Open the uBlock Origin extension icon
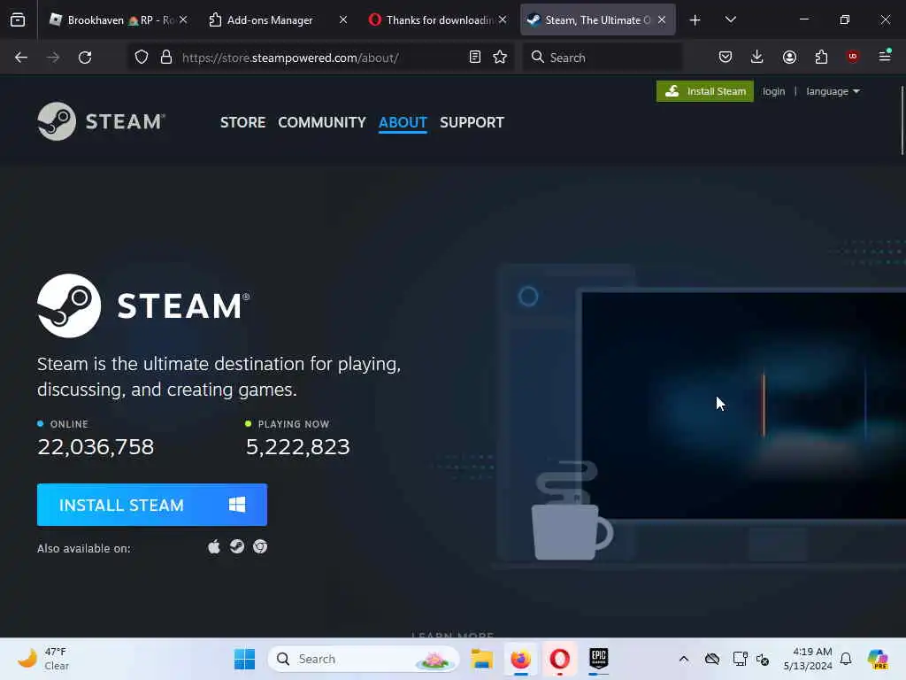The width and height of the screenshot is (906, 680). tap(852, 56)
